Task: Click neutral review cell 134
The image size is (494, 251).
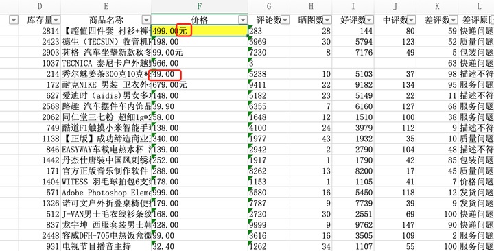Action: [x=395, y=84]
